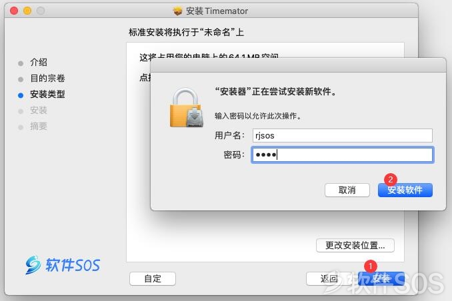Close the installer with the red button
452x301 pixels.
pyautogui.click(x=14, y=11)
